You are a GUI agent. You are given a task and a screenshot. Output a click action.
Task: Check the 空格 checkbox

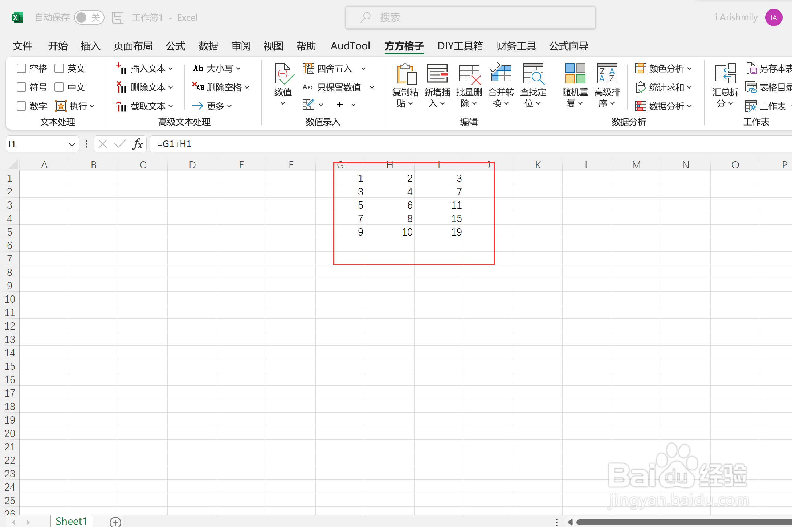pos(21,68)
